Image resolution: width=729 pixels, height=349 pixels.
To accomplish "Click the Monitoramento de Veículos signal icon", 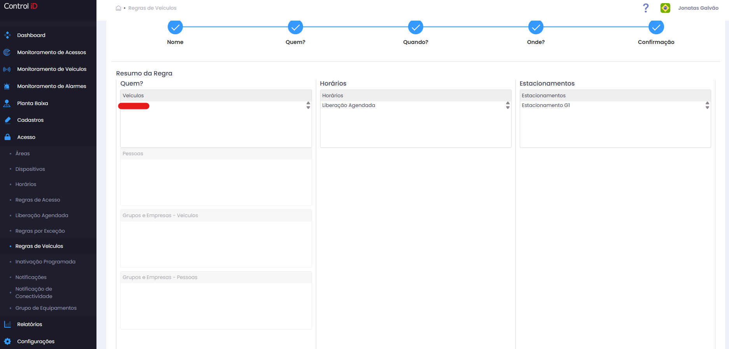I will [7, 69].
